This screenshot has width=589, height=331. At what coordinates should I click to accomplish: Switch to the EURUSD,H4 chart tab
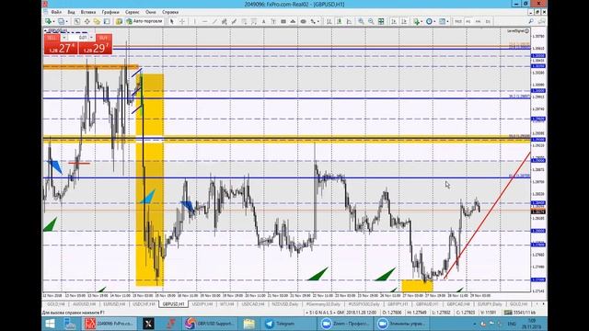114,304
